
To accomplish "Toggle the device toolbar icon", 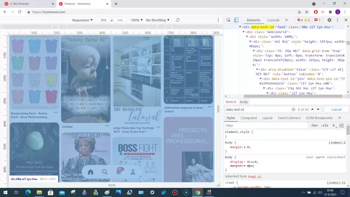I will [x=236, y=20].
